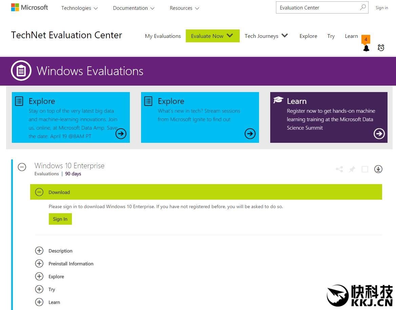
Task: Click document icon on Ignite card
Action: click(148, 101)
